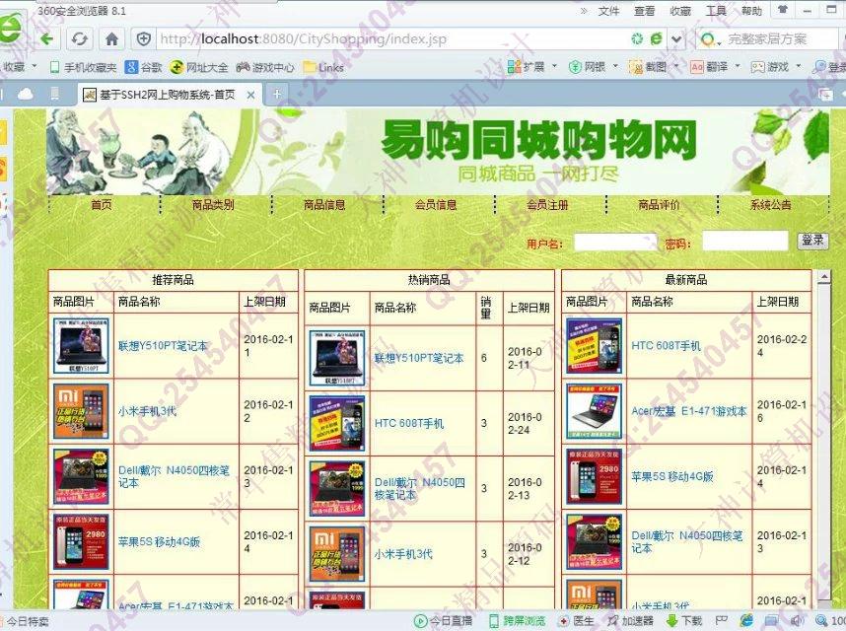Image resolution: width=846 pixels, height=631 pixels.
Task: Click HTC 608T thumbnail in 热销商品
Action: [x=337, y=423]
